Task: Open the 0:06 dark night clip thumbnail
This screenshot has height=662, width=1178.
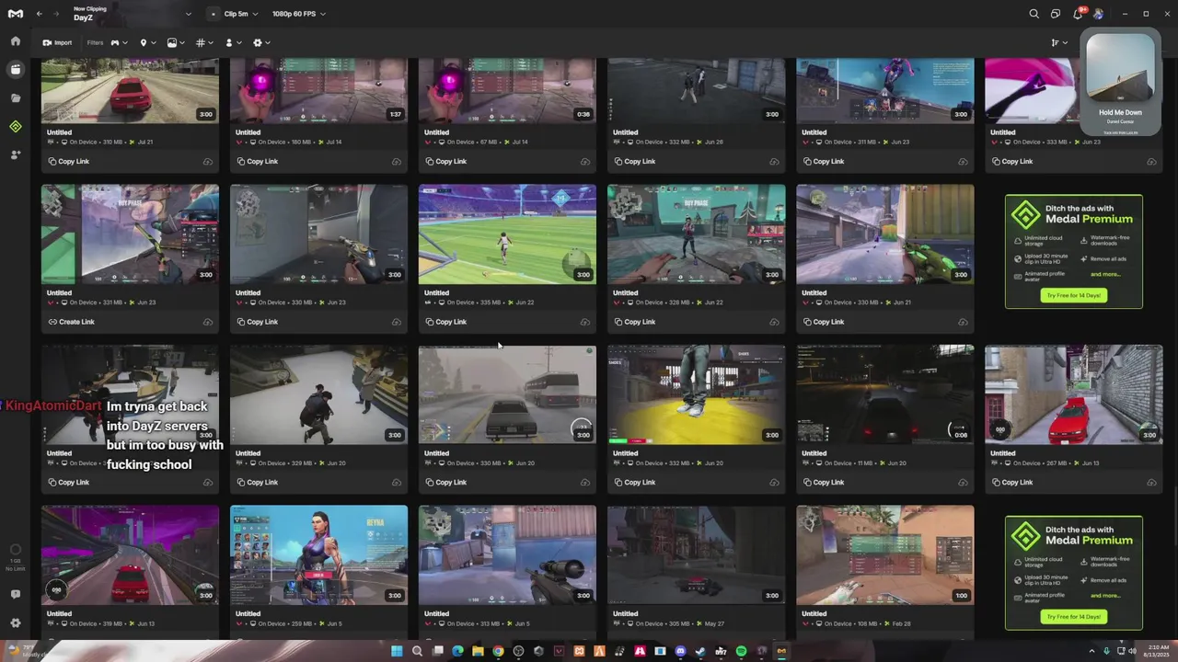Action: tap(884, 394)
